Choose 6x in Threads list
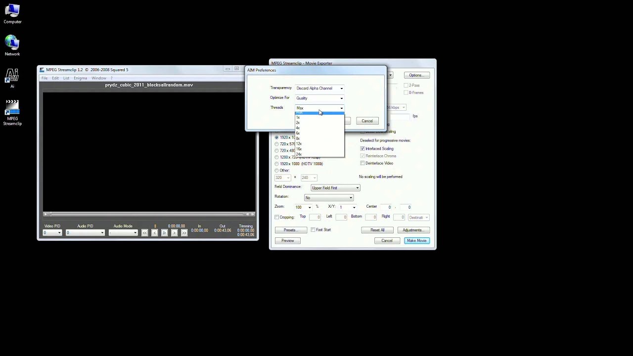The image size is (633, 356). coord(319,133)
